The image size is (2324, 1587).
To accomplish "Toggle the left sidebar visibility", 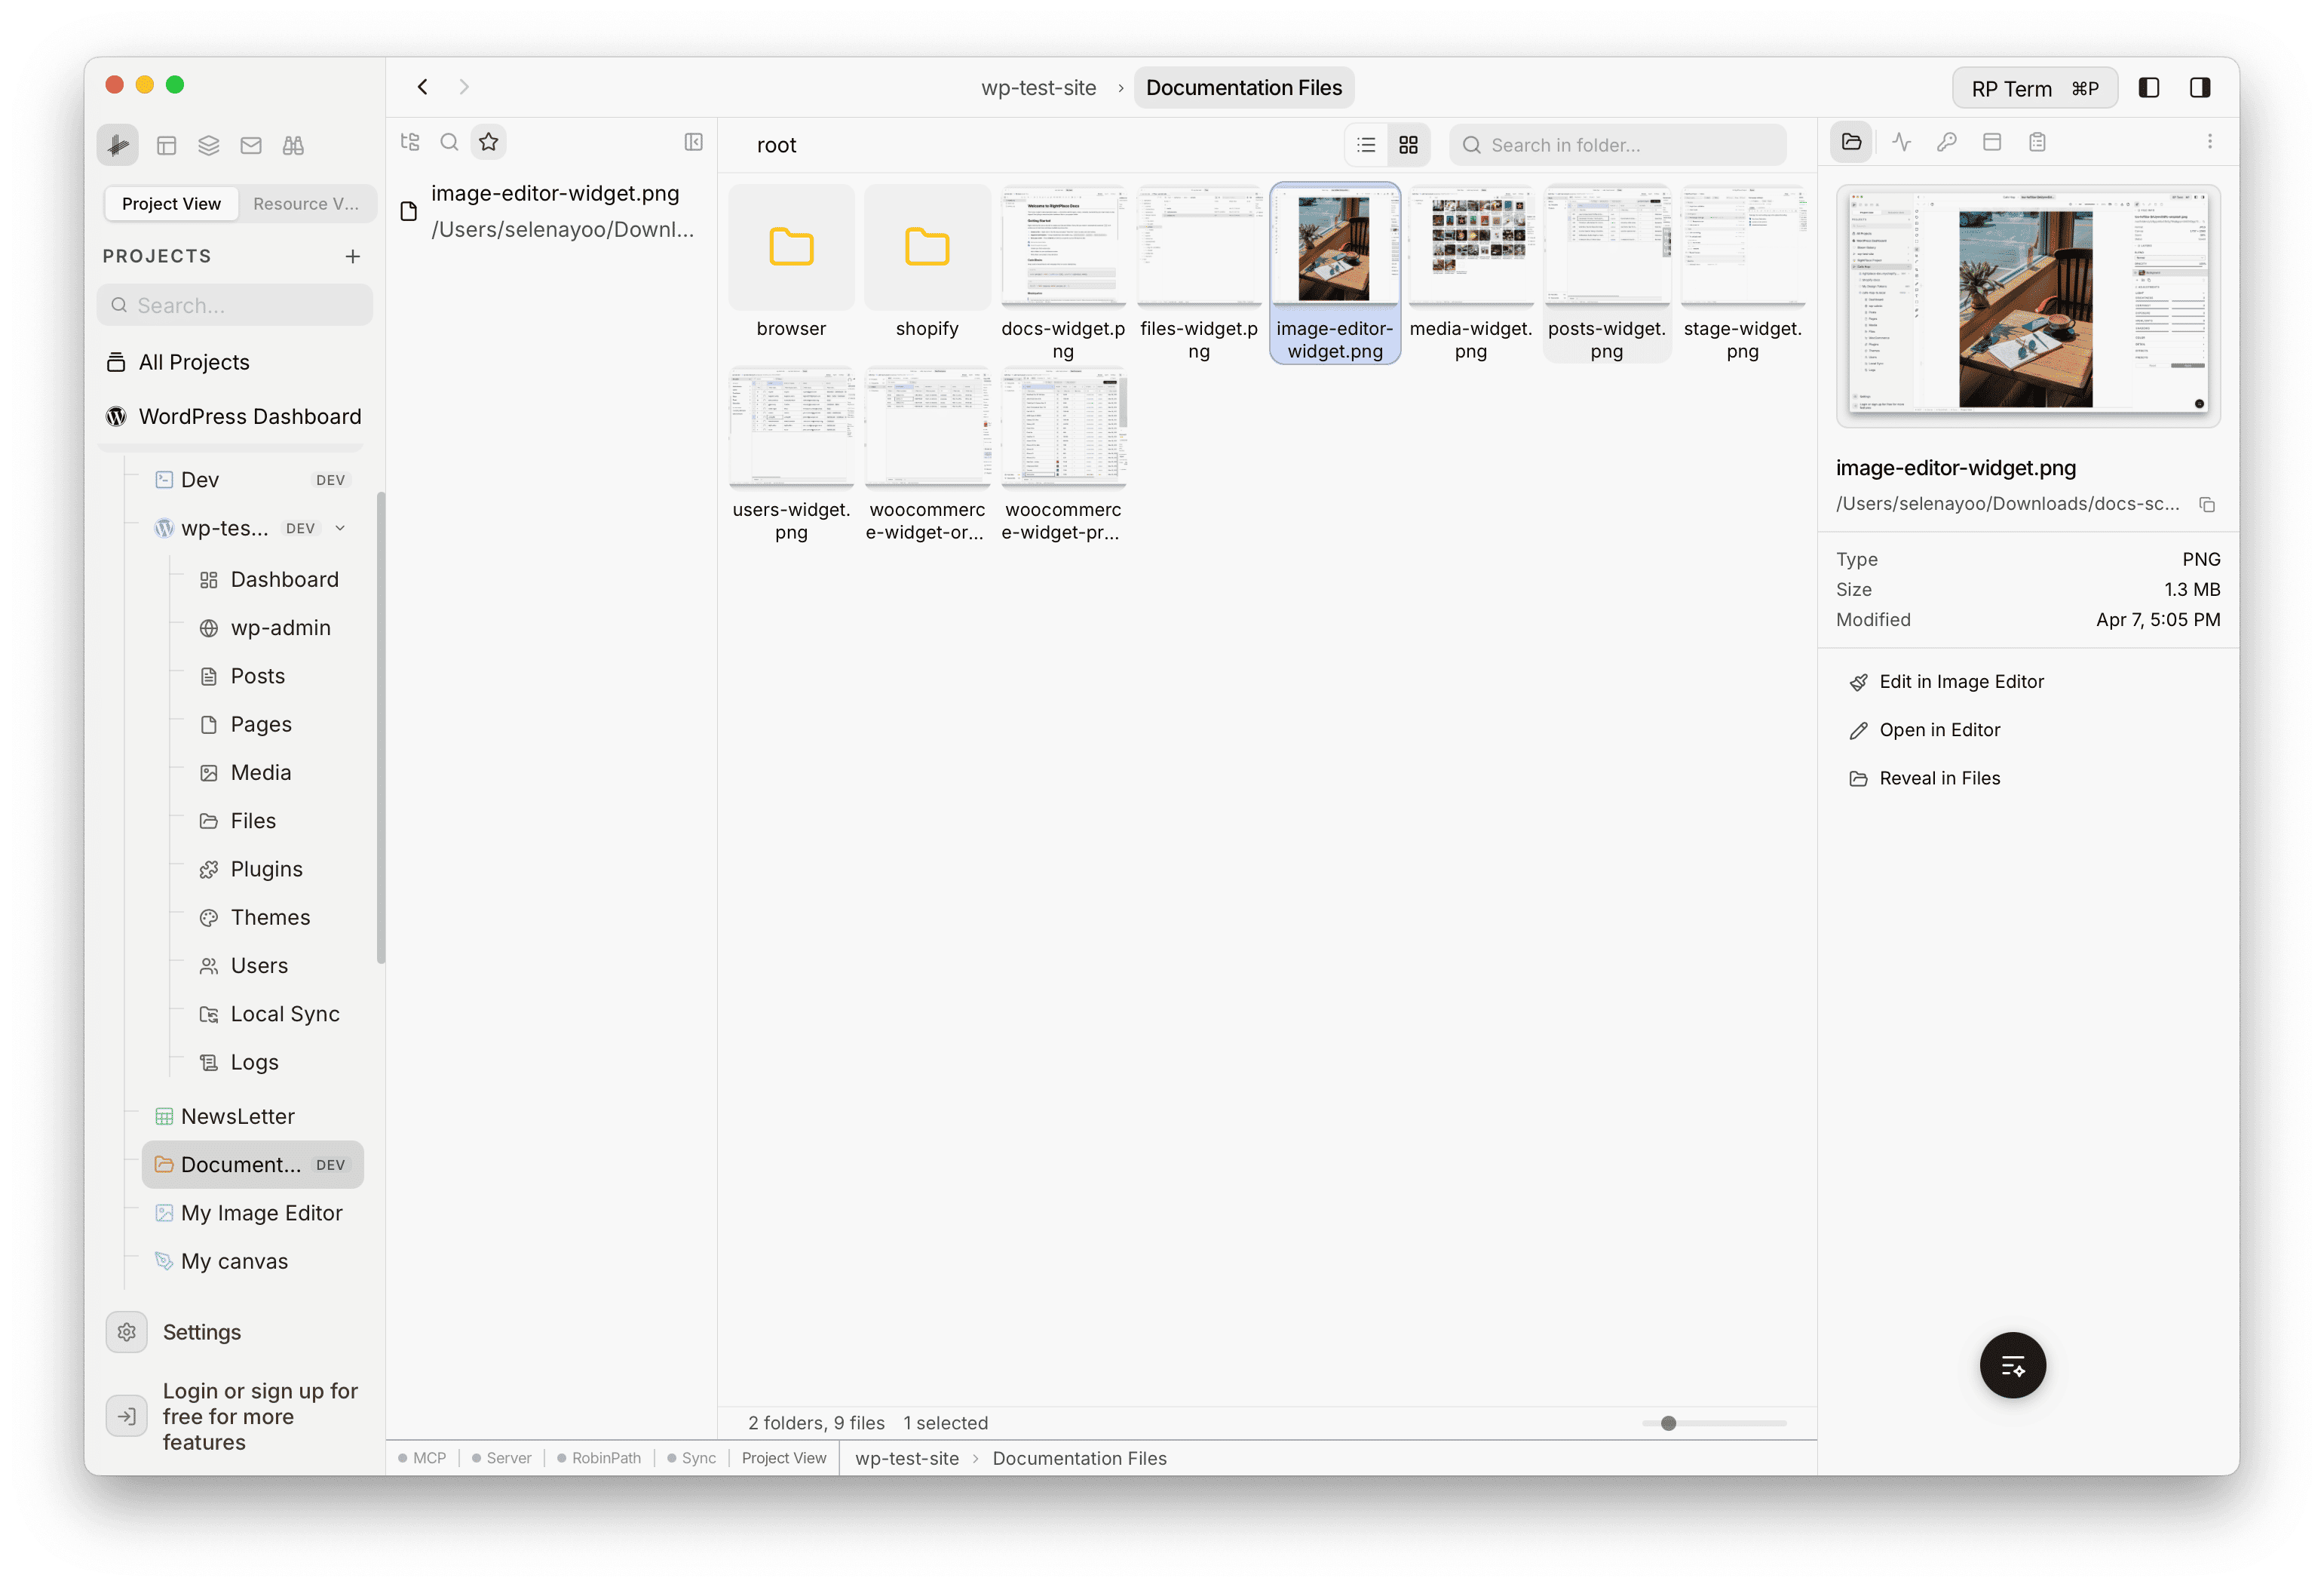I will [2148, 87].
